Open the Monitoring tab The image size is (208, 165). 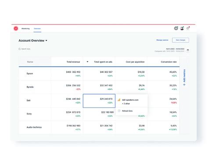25,28
